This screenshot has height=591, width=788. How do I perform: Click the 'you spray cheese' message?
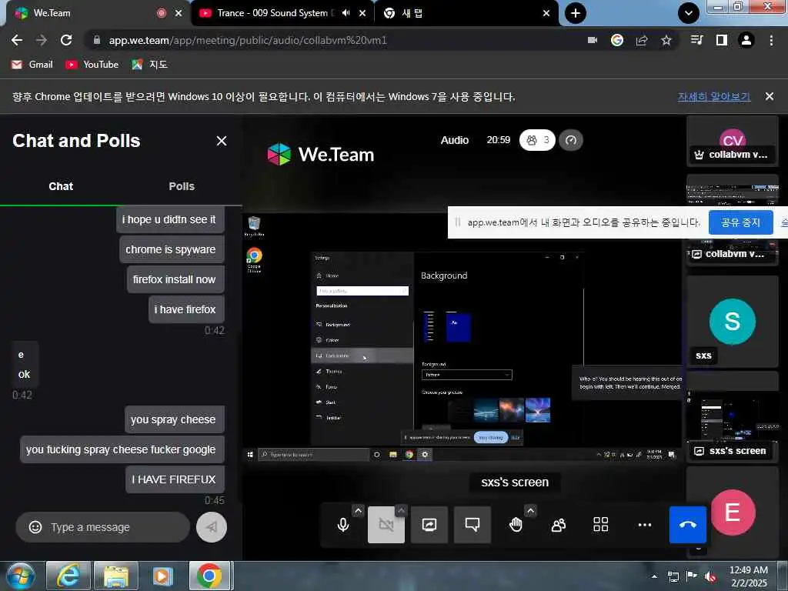click(175, 419)
